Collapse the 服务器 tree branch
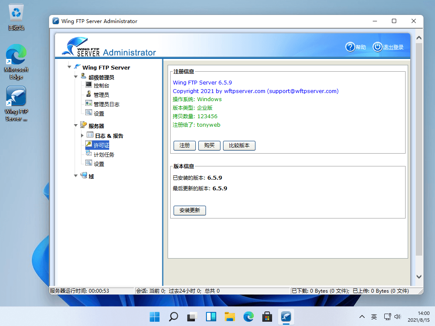 point(76,125)
